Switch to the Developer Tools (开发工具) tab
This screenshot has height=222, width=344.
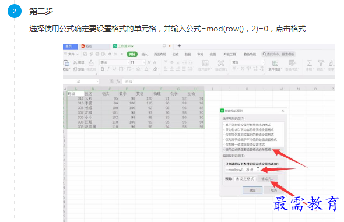click(x=230, y=54)
